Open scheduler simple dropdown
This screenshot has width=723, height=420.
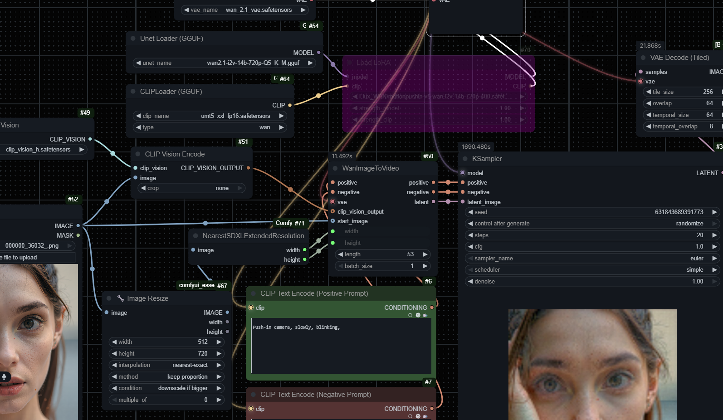click(592, 270)
